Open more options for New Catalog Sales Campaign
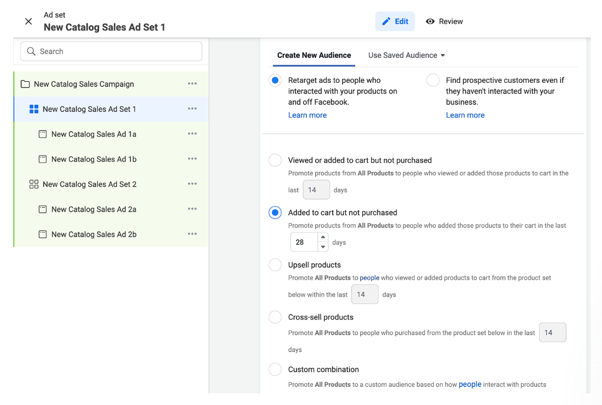The width and height of the screenshot is (602, 405). (192, 84)
